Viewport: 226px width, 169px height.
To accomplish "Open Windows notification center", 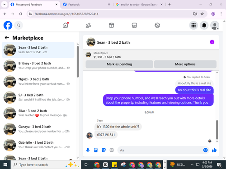I will (219, 165).
